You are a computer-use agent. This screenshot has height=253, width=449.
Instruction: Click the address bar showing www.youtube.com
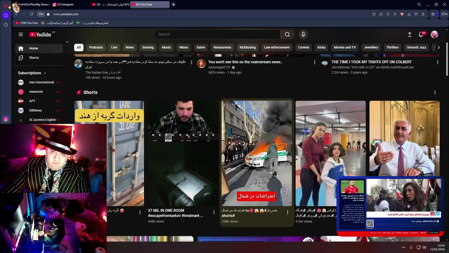pyautogui.click(x=66, y=14)
